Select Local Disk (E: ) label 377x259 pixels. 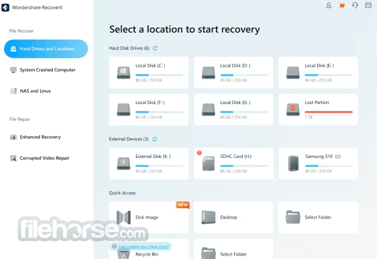pos(319,66)
